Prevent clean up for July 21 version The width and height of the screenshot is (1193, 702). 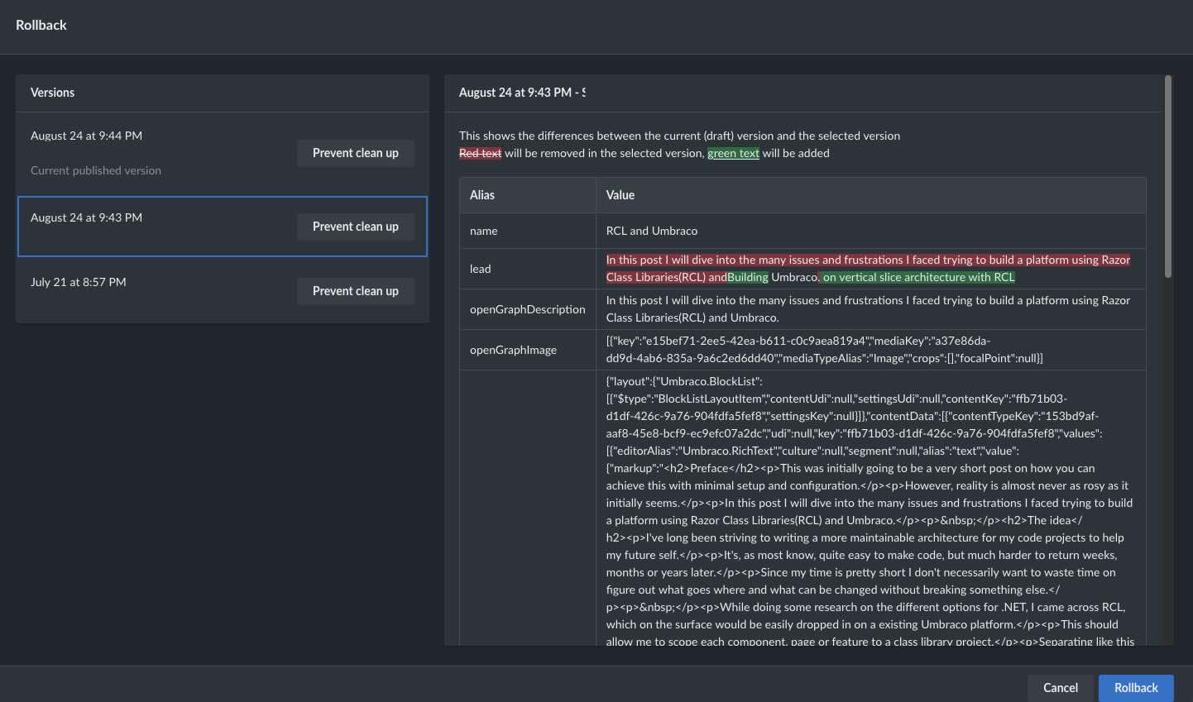tap(355, 291)
